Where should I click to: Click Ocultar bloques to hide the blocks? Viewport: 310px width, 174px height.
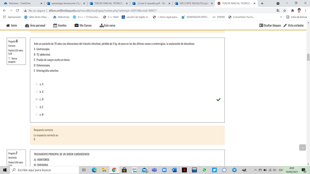coord(270,26)
